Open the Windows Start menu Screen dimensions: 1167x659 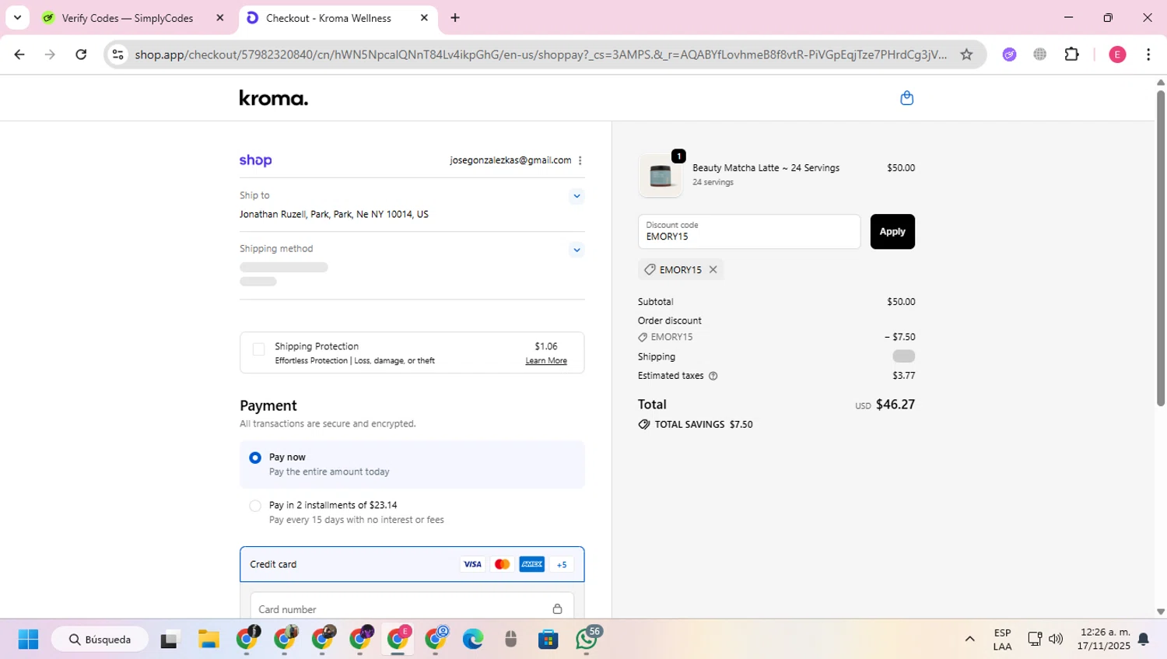[x=28, y=640]
